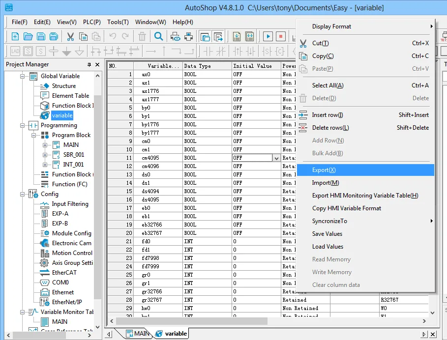Click Load Values in context menu
Screen dimensions: 447x340
(x=366, y=247)
